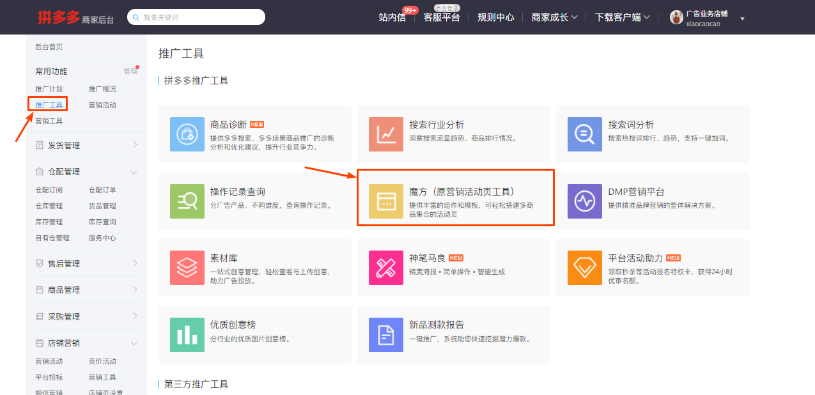Click the 点击登录 badge above 客服平台

point(447,8)
